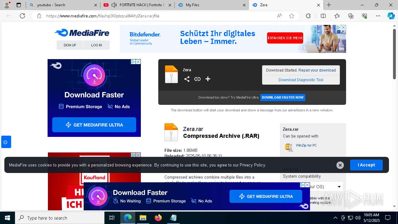The height and width of the screenshot is (224, 398).
Task: Click the MediaFire logo
Action: 82,33
